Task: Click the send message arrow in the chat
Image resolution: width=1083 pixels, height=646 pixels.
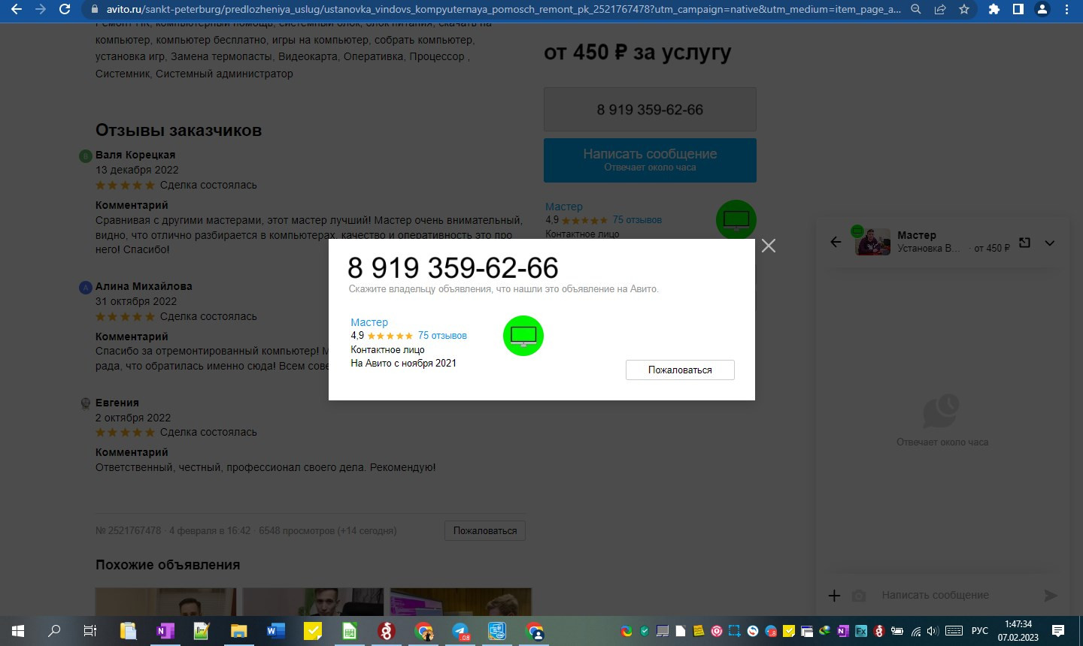Action: coord(1051,596)
